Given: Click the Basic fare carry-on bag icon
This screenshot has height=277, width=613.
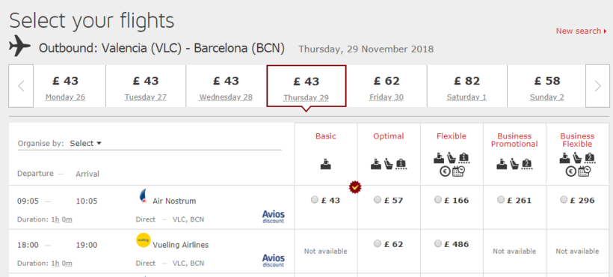Looking at the screenshot, I should point(326,165).
